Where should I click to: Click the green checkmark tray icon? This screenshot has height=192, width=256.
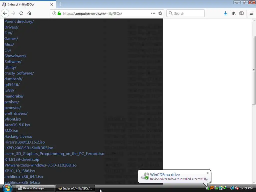tap(216, 188)
